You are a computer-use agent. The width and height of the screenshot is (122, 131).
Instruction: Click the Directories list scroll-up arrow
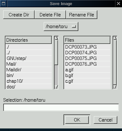point(56,38)
